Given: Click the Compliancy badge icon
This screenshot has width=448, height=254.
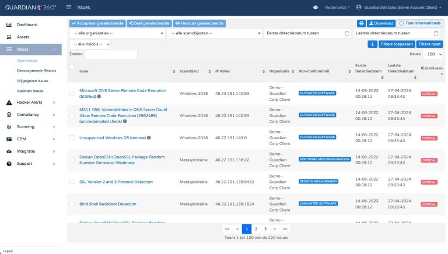Looking at the screenshot, I should click(x=9, y=115).
